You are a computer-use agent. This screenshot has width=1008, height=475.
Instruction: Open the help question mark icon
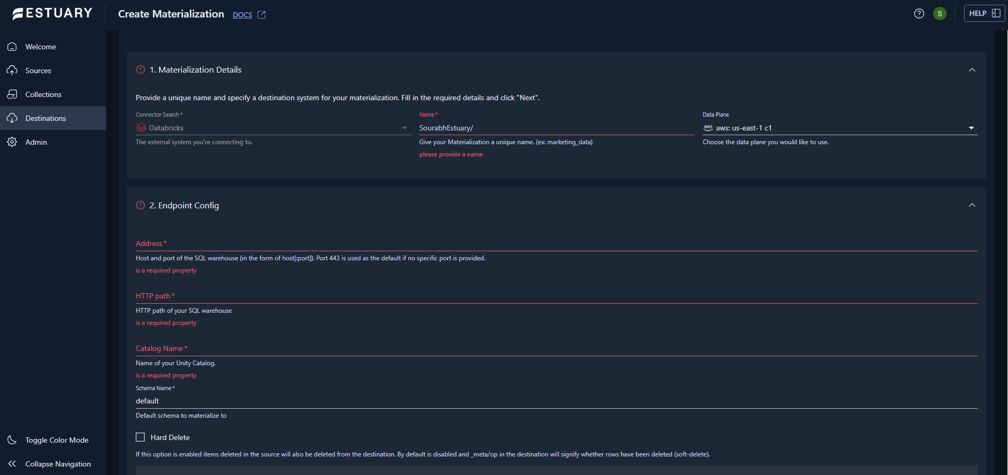coord(919,14)
